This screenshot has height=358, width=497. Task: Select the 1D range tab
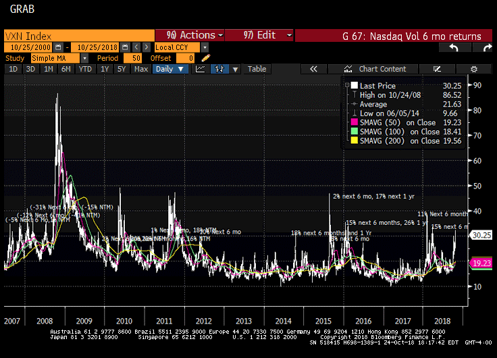tap(13, 69)
